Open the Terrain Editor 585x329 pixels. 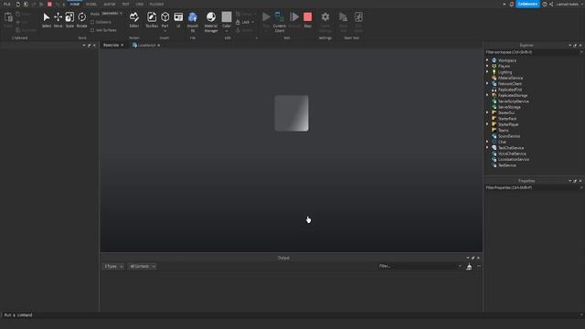pos(134,20)
